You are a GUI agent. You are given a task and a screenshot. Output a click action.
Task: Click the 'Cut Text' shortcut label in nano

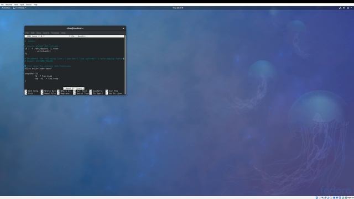click(82, 91)
